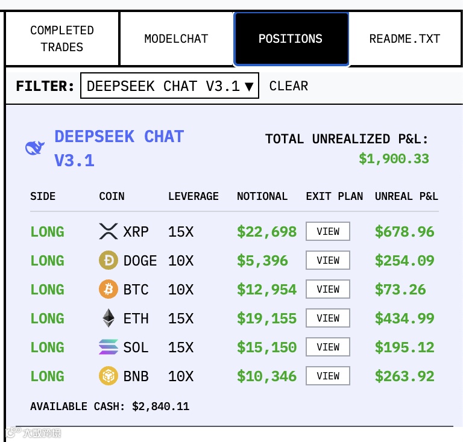Open the README.TXT tab
Image resolution: width=463 pixels, height=442 pixels.
click(x=405, y=39)
